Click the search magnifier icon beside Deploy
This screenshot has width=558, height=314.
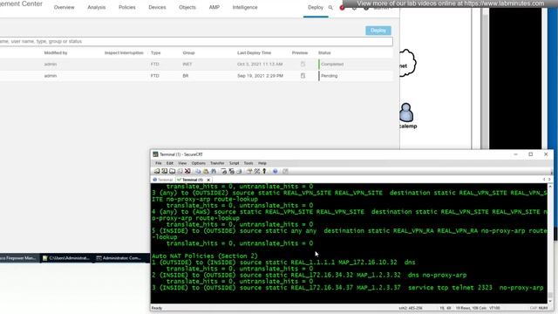pos(330,8)
